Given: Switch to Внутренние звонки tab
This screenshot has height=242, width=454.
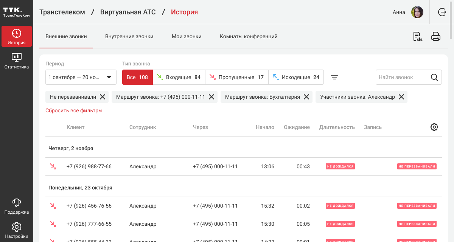Looking at the screenshot, I should coord(129,37).
